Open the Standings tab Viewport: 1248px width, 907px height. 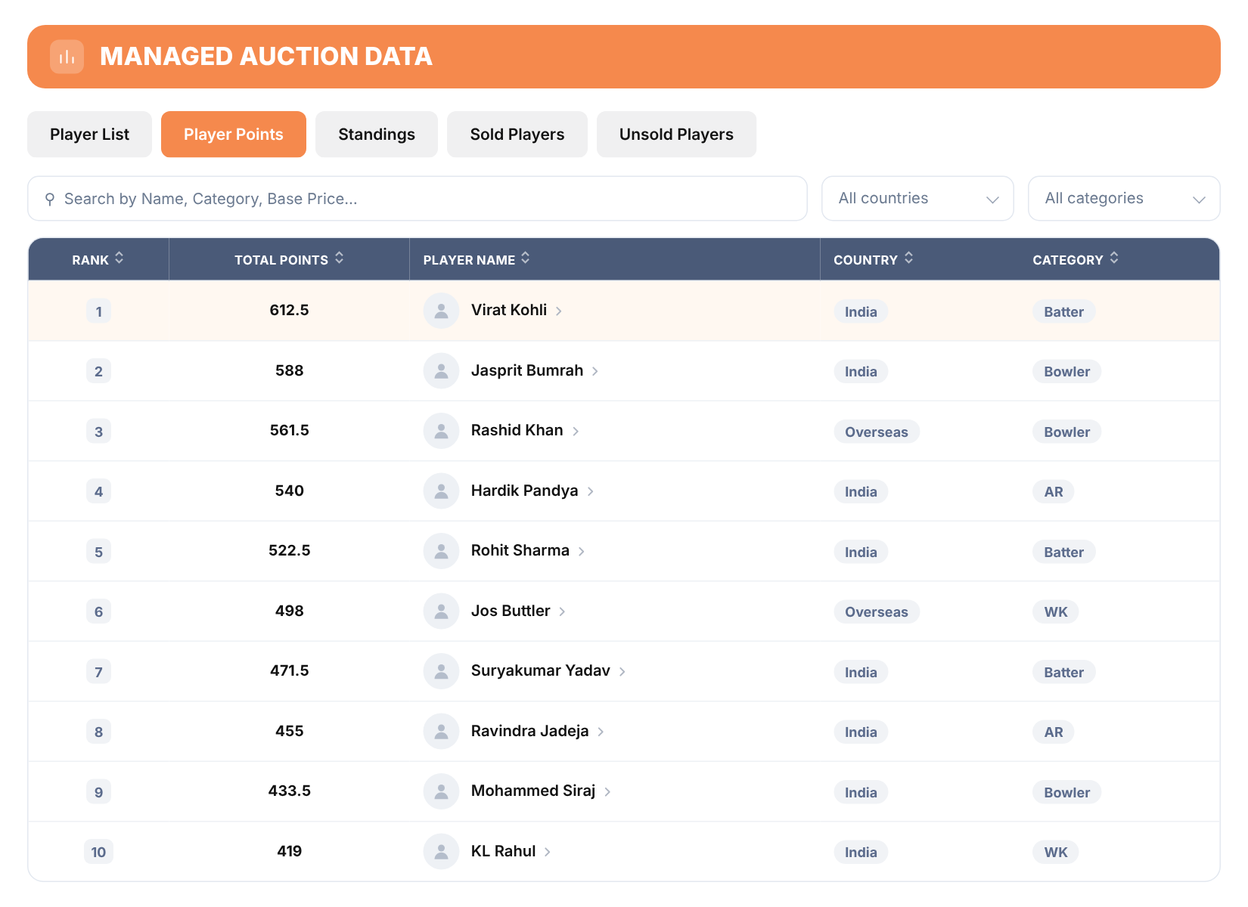(377, 135)
